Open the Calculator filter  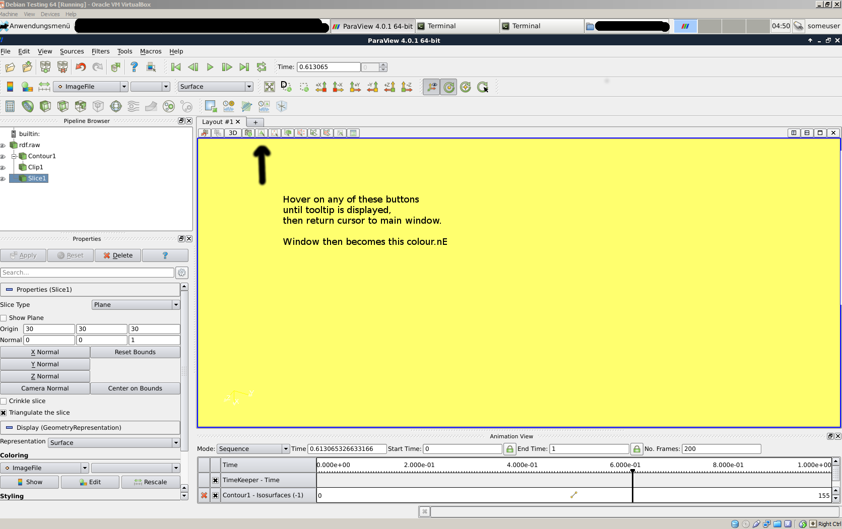(x=10, y=106)
